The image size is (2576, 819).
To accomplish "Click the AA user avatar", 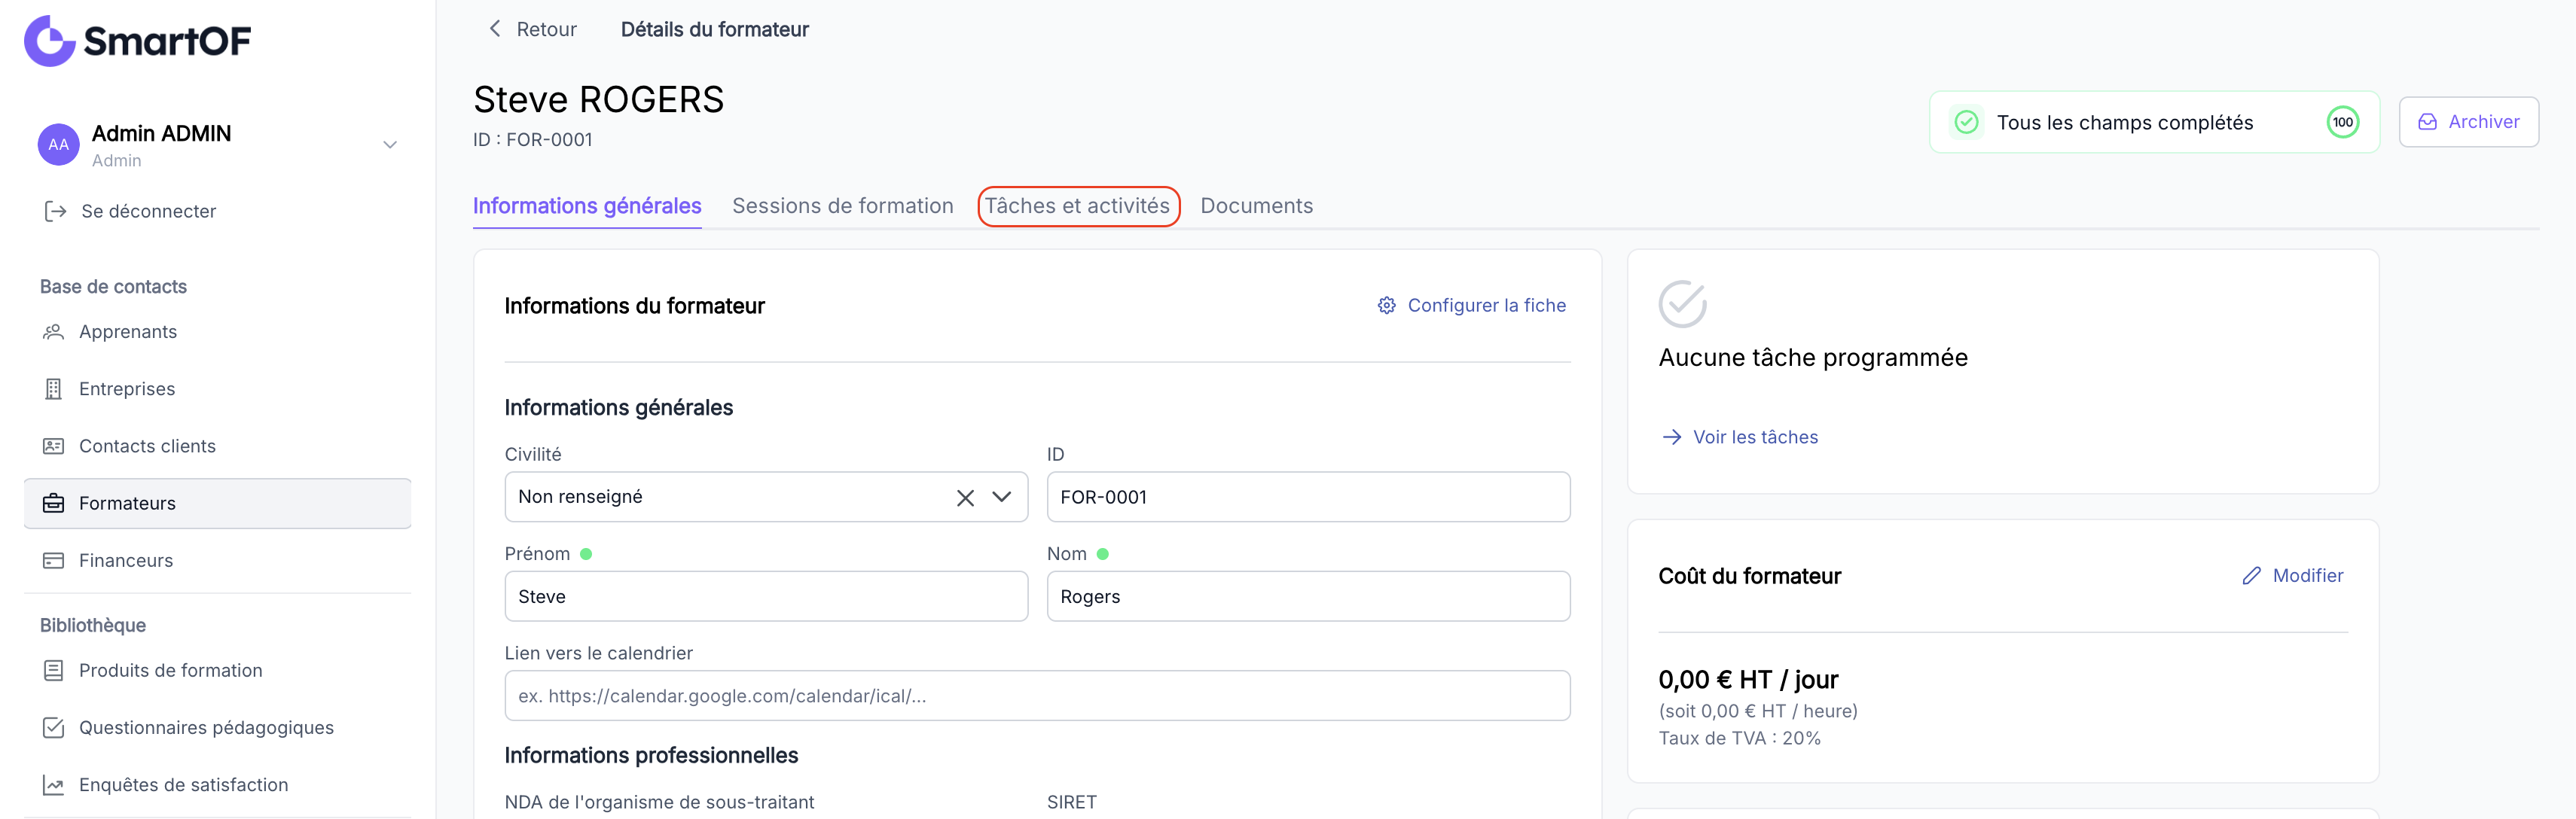I will tap(59, 145).
